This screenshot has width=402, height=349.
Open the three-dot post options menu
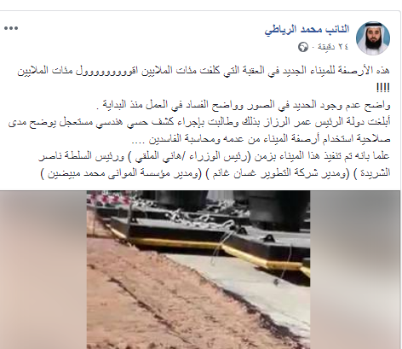[11, 28]
